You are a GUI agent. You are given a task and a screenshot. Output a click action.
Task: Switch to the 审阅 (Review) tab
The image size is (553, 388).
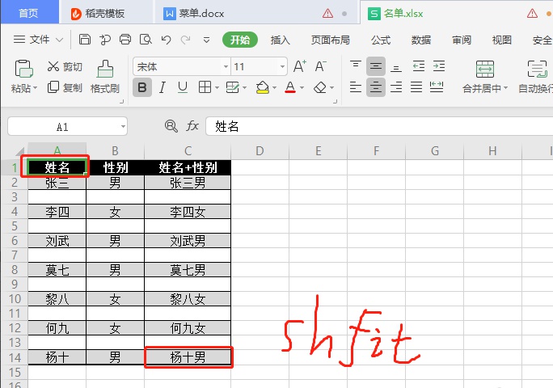tap(462, 40)
